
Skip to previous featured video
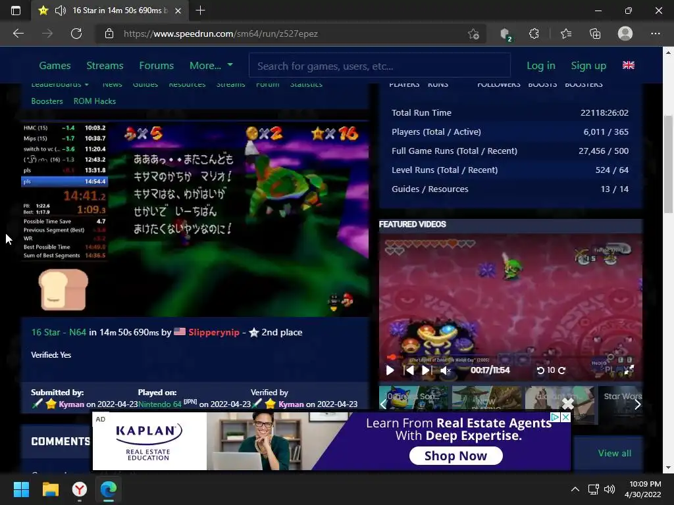409,370
